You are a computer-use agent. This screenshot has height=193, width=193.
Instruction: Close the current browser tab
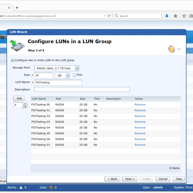(x=9, y=8)
